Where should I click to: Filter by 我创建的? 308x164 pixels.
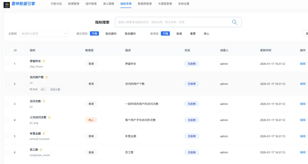pyautogui.click(x=111, y=34)
